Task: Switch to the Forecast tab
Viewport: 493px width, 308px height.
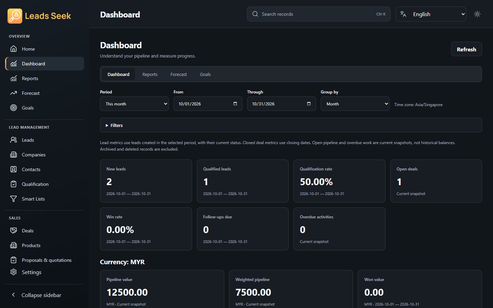Action: [x=179, y=74]
